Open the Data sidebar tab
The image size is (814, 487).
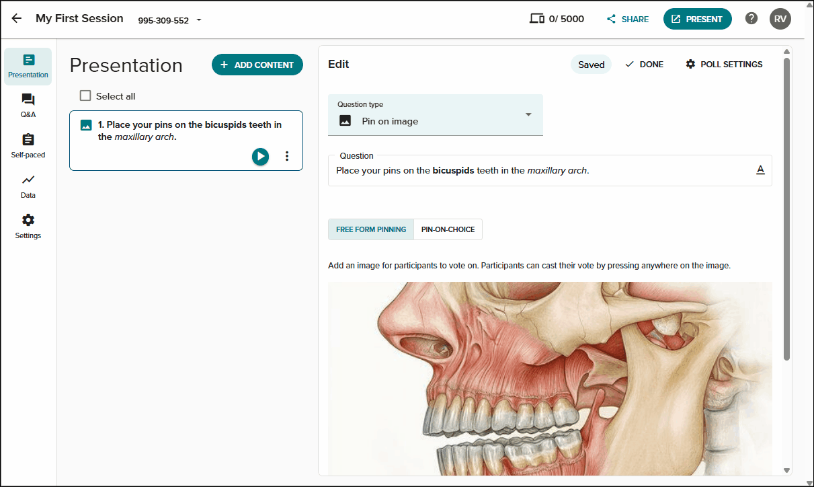pos(28,186)
